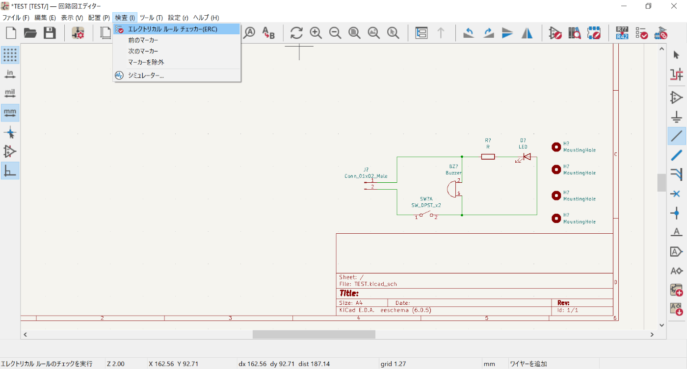The height and width of the screenshot is (369, 687).
Task: Activate highlight net tool
Action: 677,74
